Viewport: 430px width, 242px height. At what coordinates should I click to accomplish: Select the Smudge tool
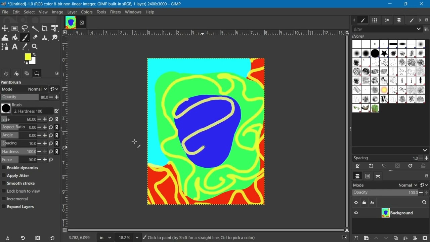coord(55,38)
